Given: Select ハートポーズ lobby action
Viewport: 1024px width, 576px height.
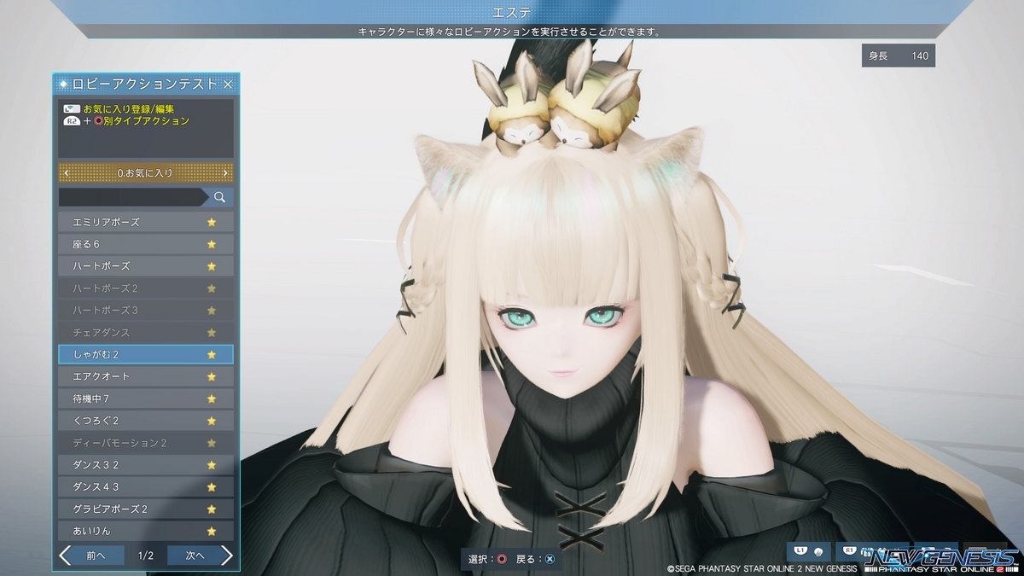Looking at the screenshot, I should 146,266.
